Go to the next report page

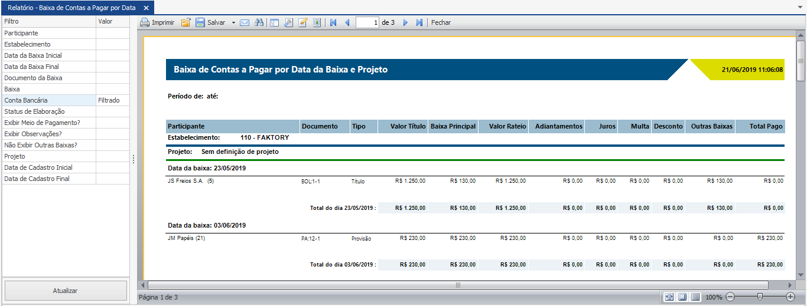click(405, 22)
